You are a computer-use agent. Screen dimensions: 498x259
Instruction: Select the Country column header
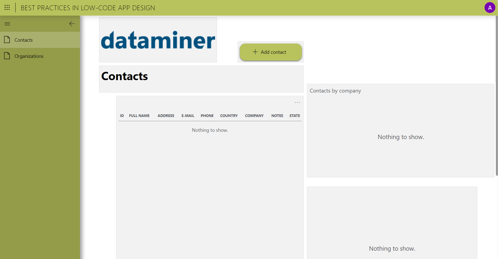[229, 116]
